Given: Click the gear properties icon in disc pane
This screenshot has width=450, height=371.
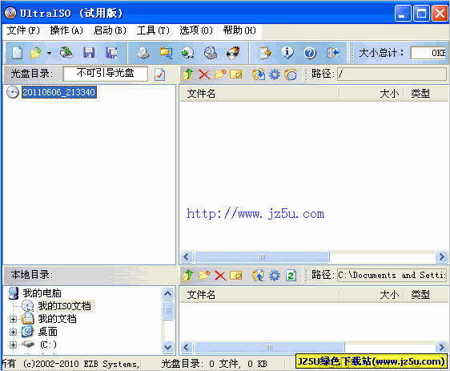Looking at the screenshot, I should [x=275, y=75].
